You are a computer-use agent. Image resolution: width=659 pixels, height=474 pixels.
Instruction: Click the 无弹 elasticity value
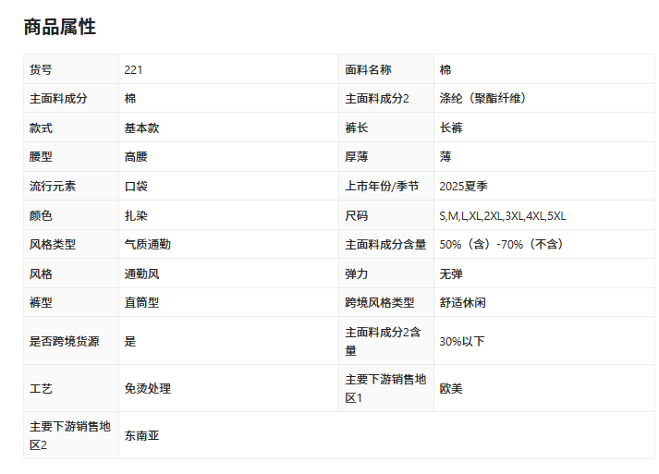pyautogui.click(x=451, y=274)
